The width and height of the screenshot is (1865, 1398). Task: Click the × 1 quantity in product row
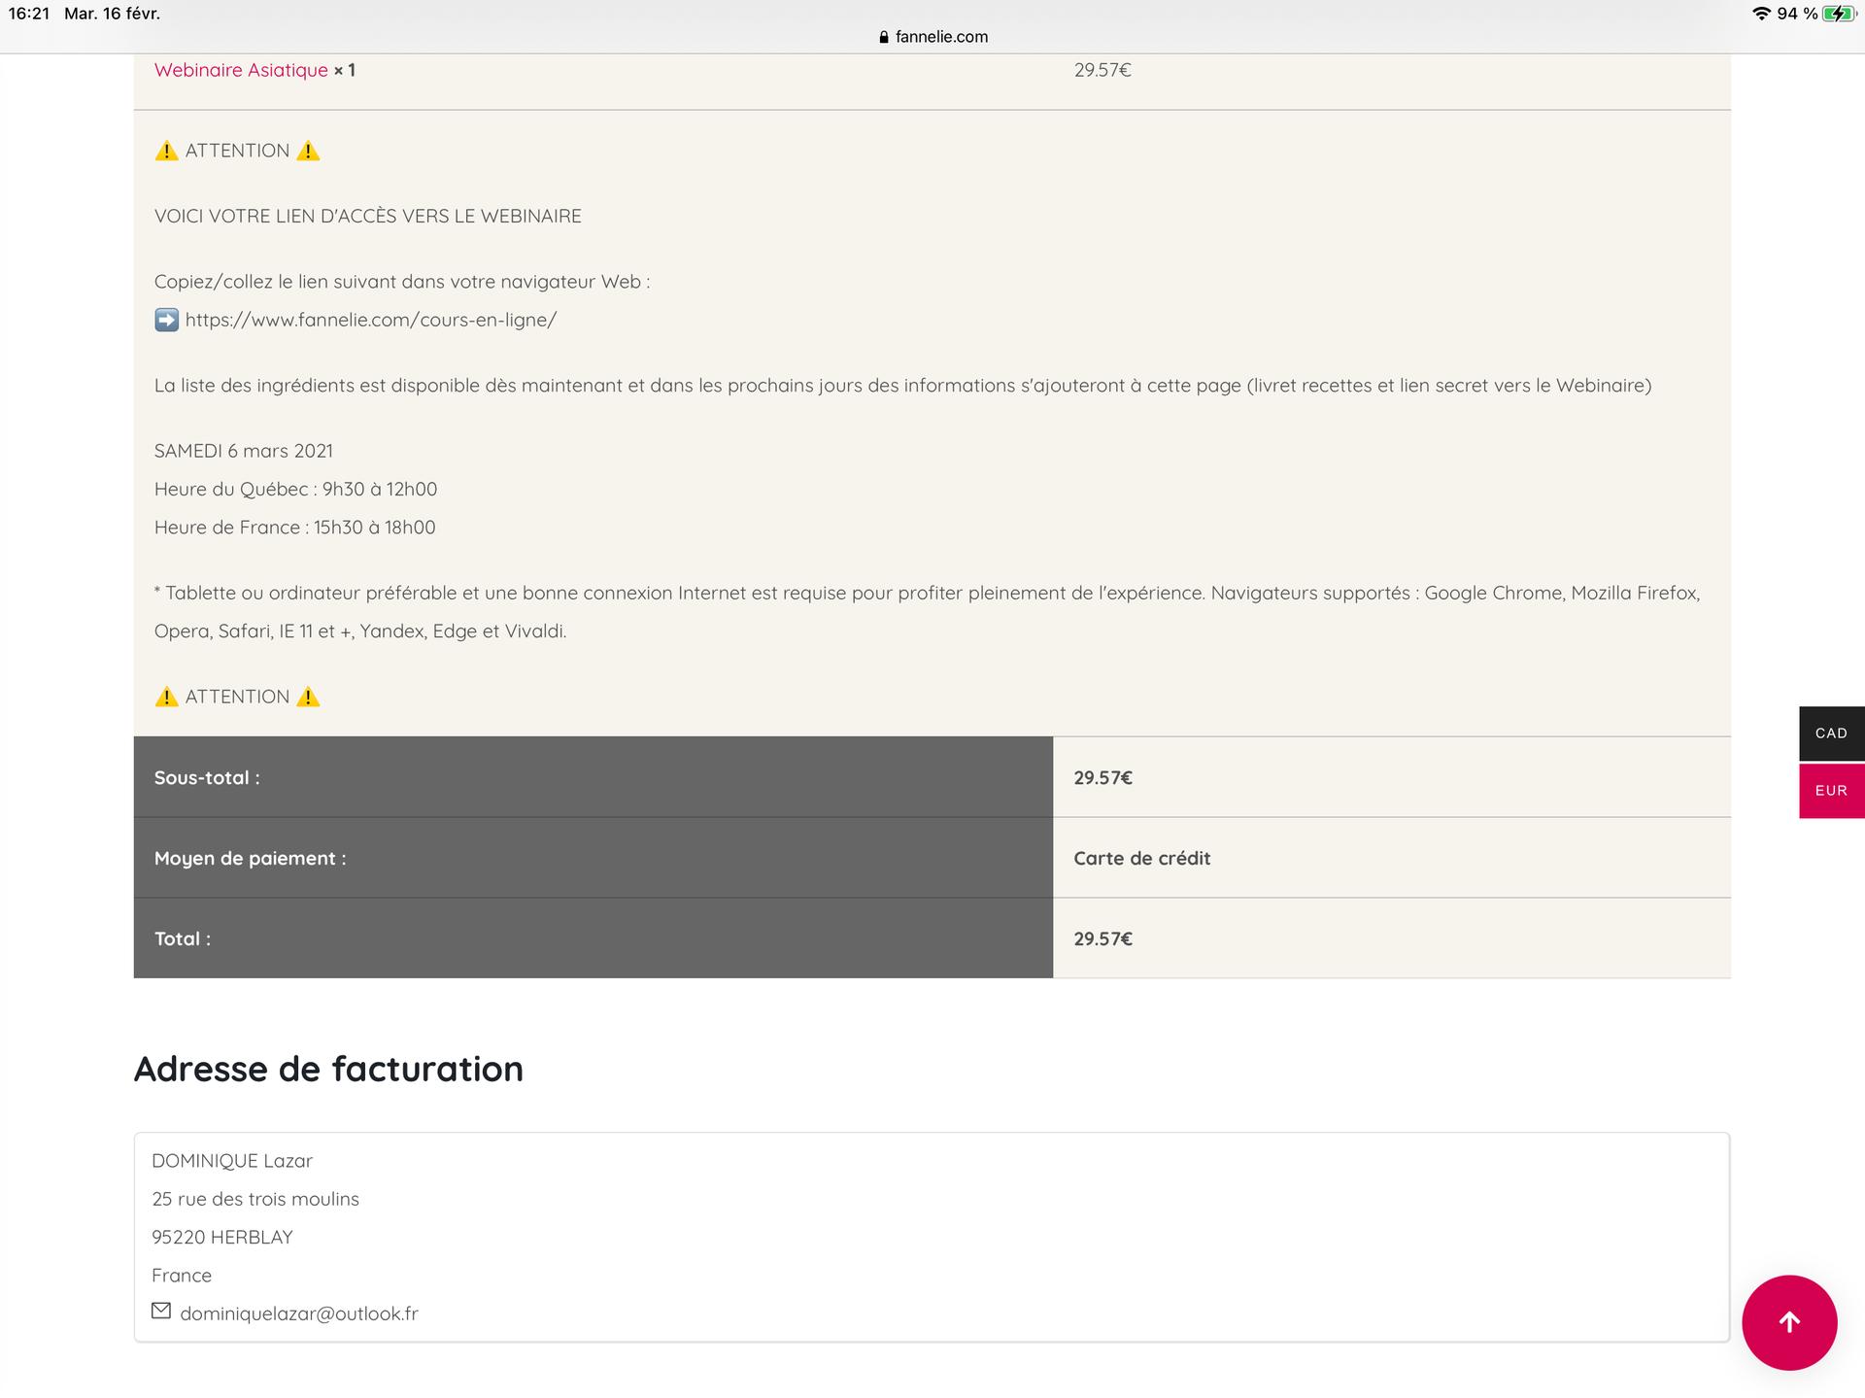tap(345, 70)
